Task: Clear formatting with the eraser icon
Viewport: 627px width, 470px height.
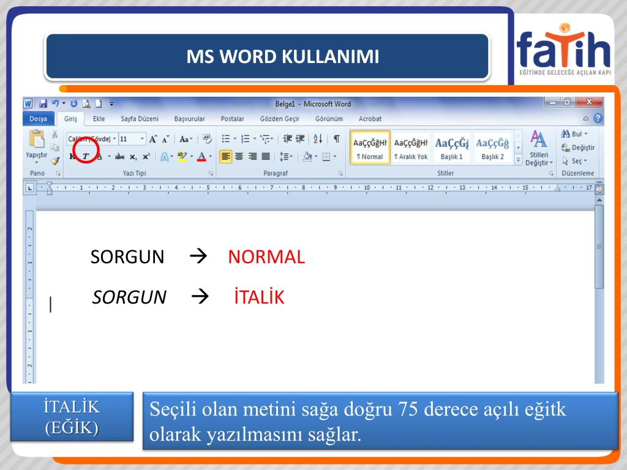Action: tap(207, 139)
